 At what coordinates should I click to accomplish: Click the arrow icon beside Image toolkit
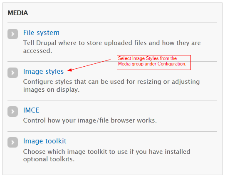click(12, 142)
